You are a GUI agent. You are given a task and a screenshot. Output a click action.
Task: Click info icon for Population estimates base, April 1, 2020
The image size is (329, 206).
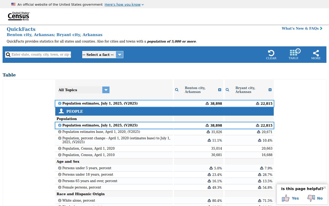pyautogui.click(x=60, y=132)
